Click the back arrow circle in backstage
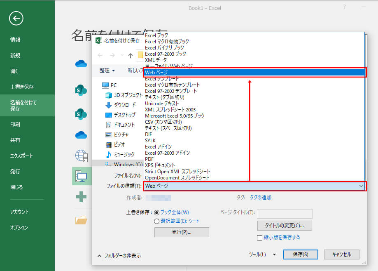Viewport: 378px width, 271px height. 16,19
